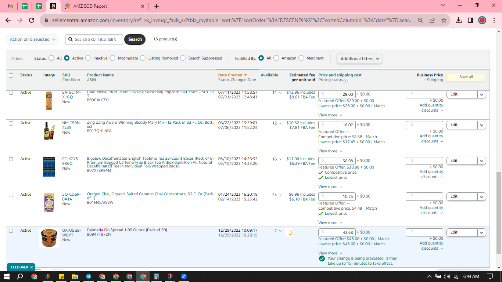The height and width of the screenshot is (282, 502).
Task: Select the Incomplete status filter
Action: coord(112,58)
